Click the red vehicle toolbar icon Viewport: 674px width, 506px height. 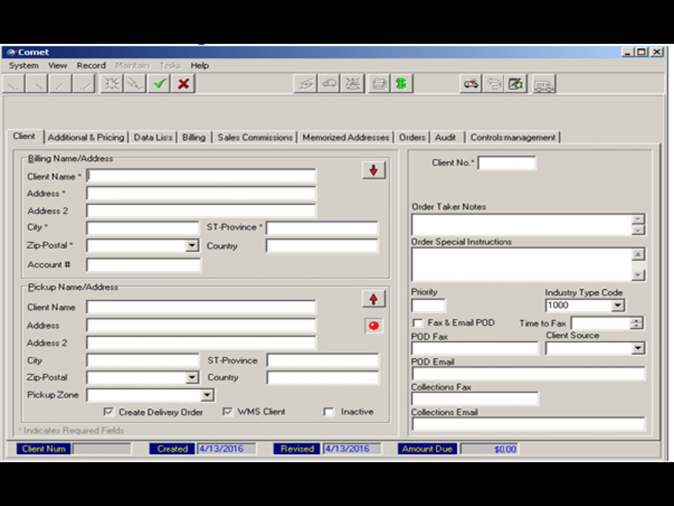470,84
